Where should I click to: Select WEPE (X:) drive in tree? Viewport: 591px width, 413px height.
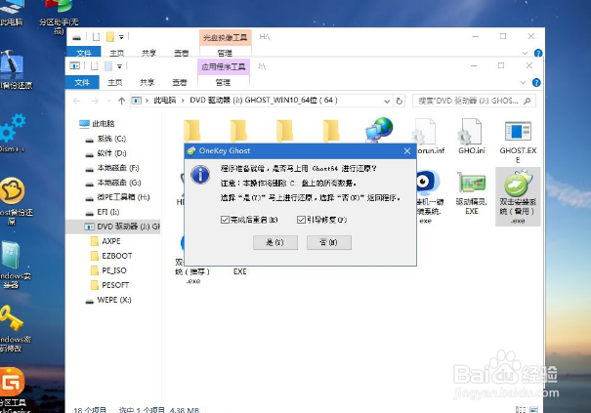108,300
